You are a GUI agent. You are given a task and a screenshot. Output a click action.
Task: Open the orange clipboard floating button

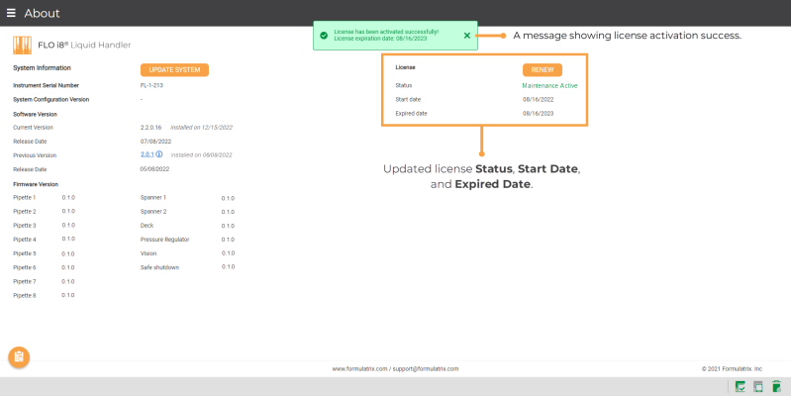19,357
